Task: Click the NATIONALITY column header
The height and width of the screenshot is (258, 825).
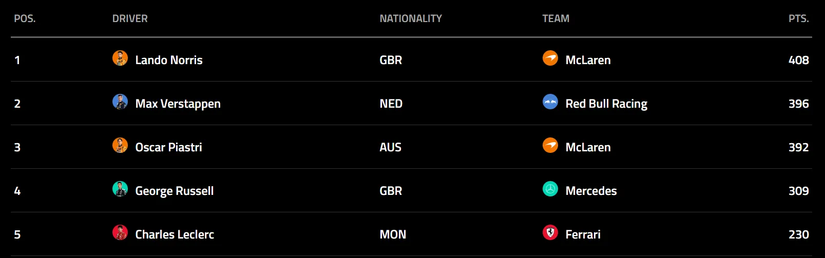Action: click(x=411, y=18)
